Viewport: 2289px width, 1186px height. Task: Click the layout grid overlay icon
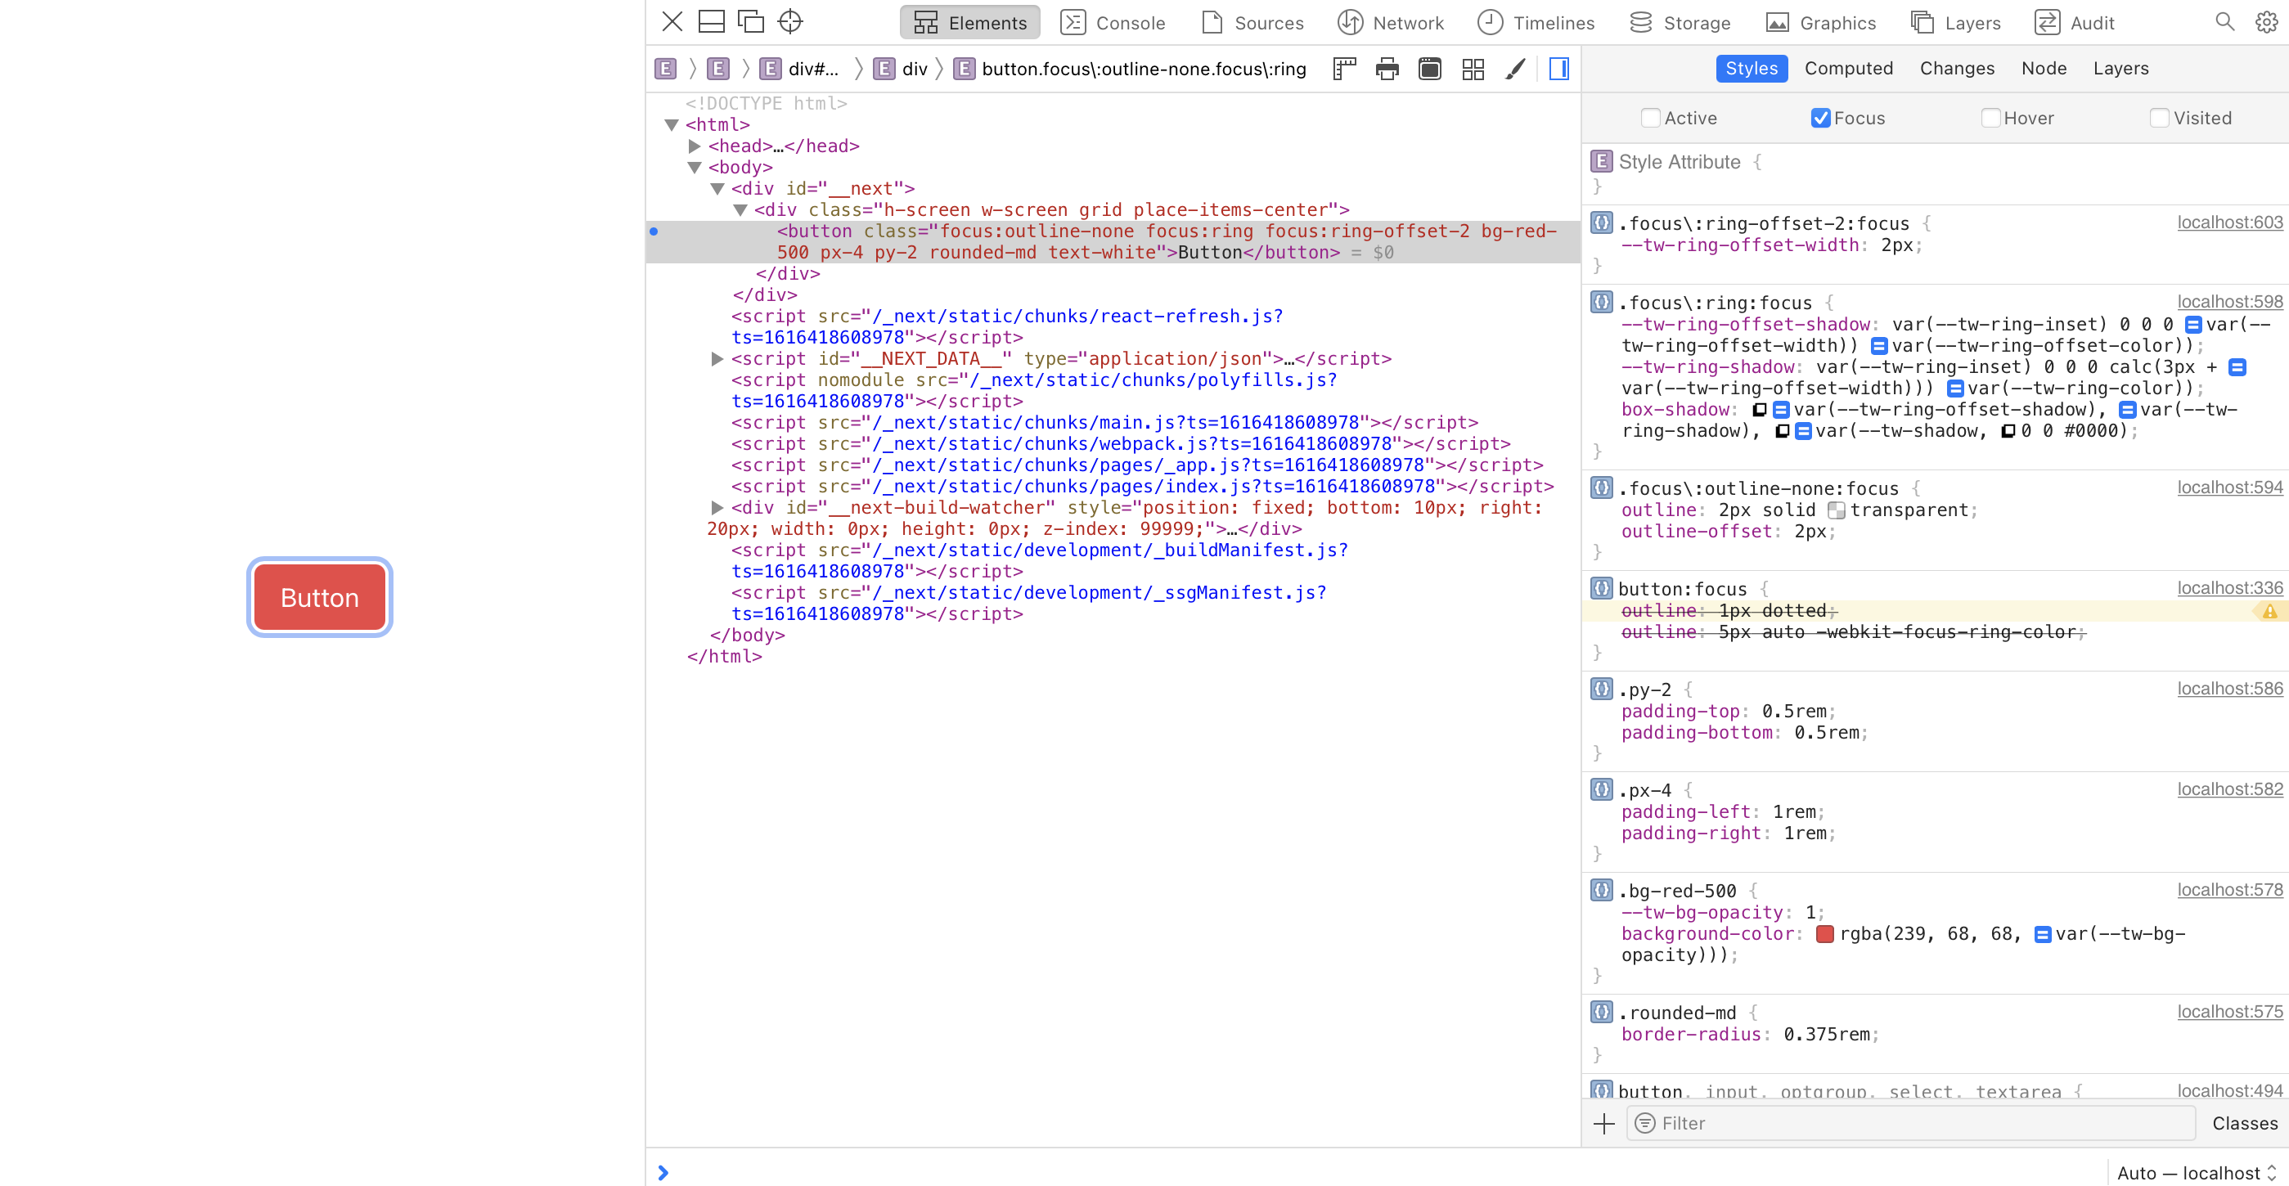pyautogui.click(x=1473, y=69)
